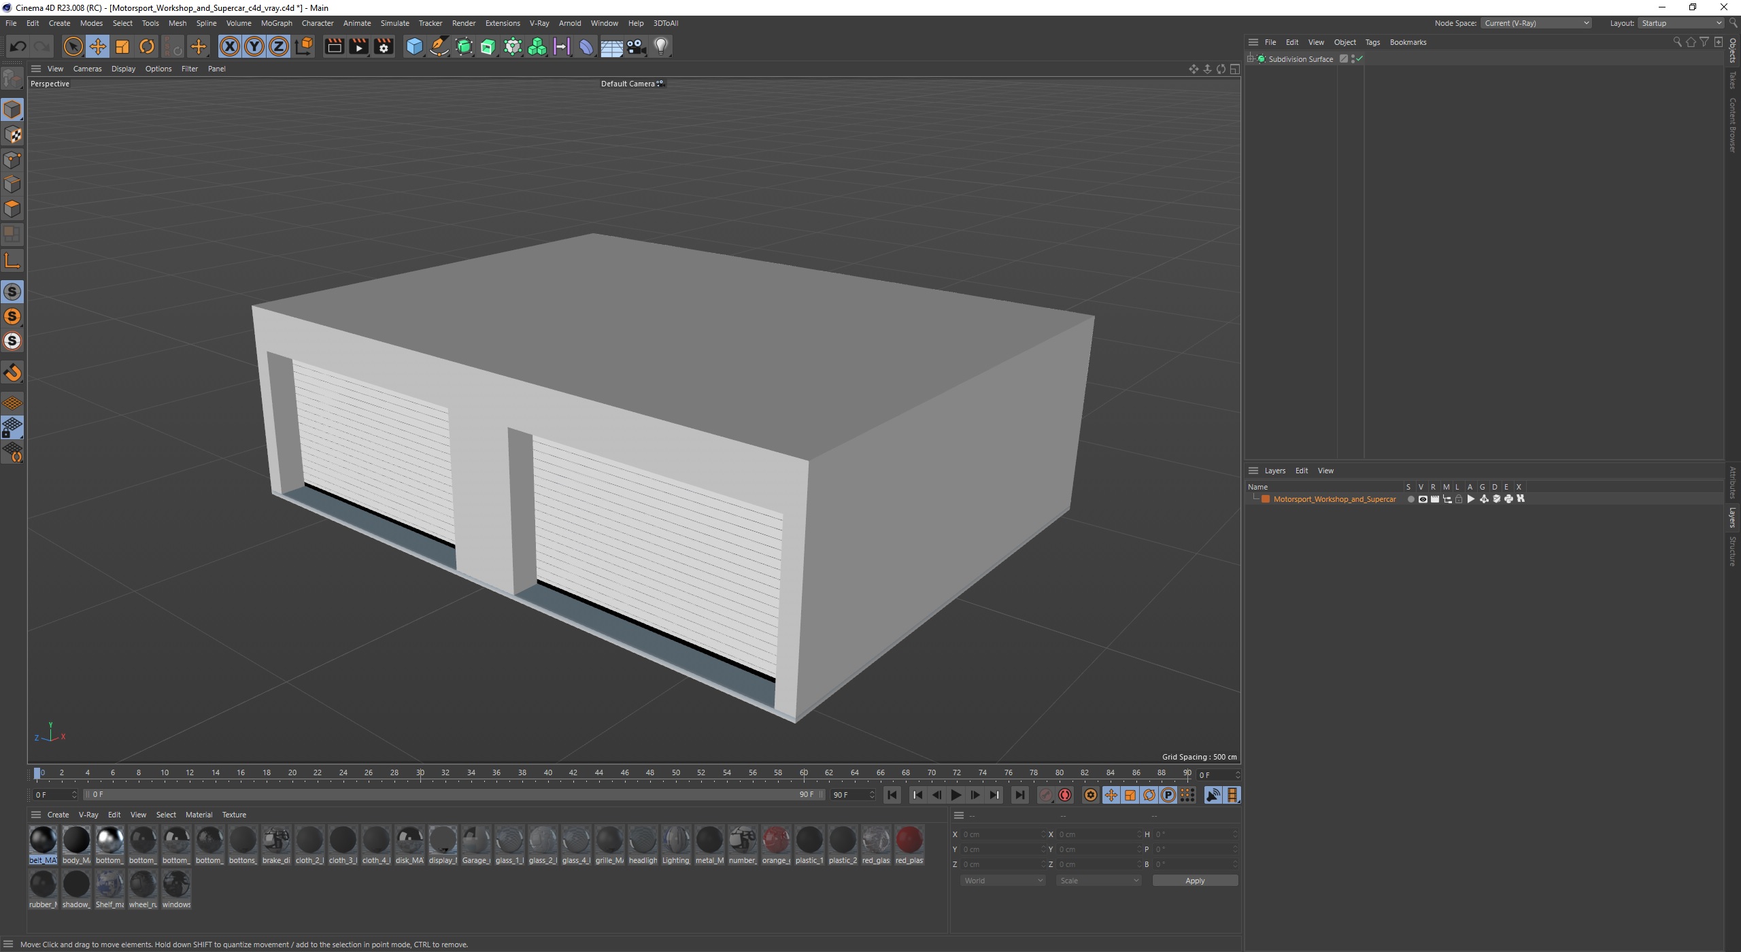This screenshot has width=1741, height=952.
Task: Click the Live Selection tool icon
Action: 73,46
